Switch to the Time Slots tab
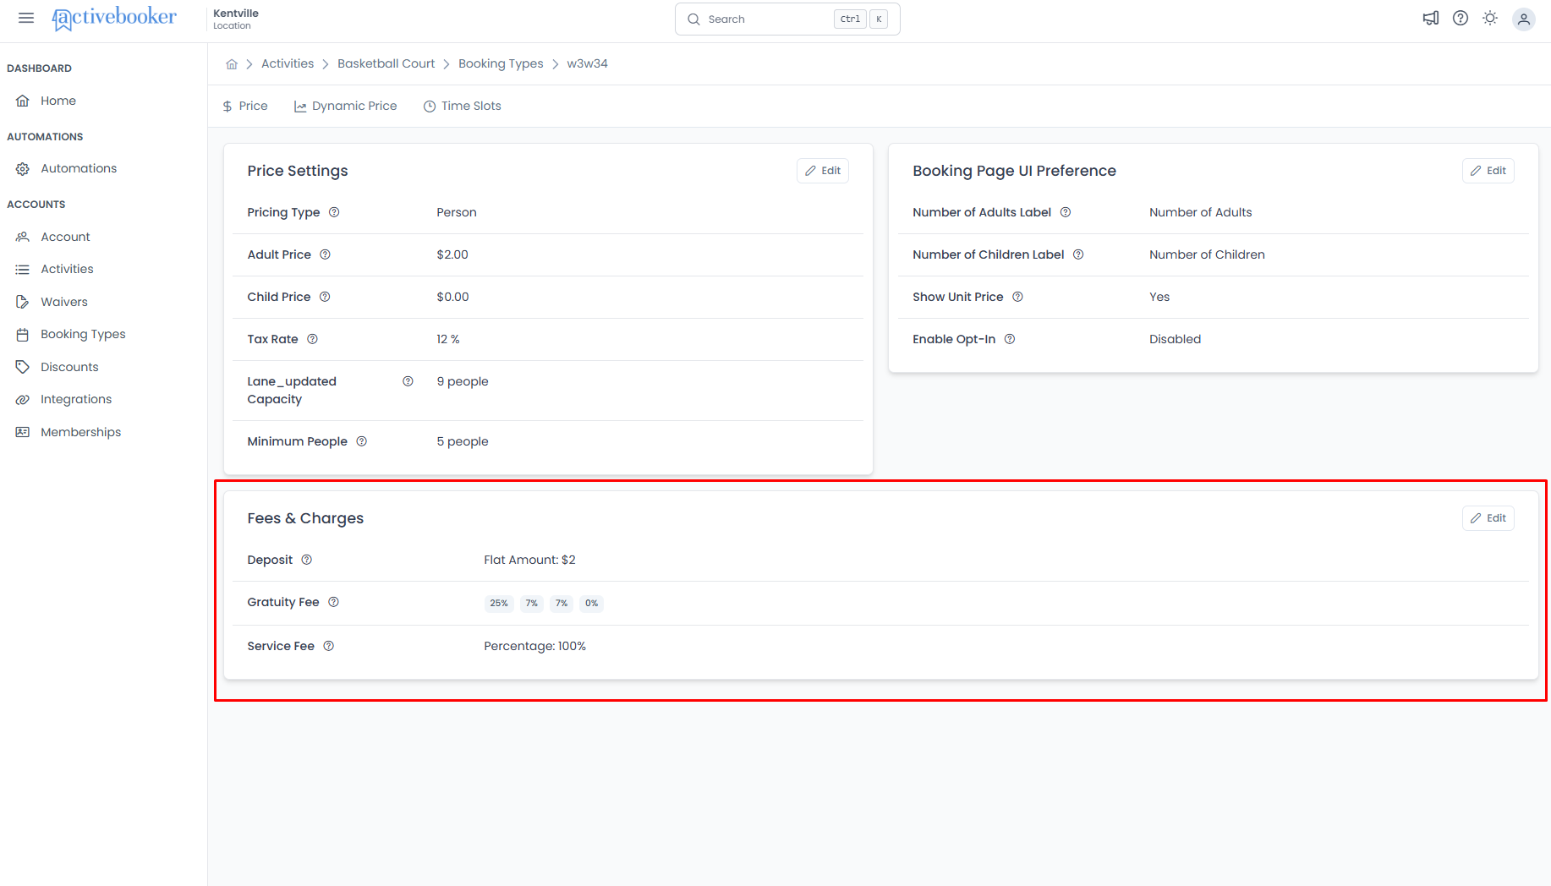Viewport: 1551px width, 886px height. (462, 106)
